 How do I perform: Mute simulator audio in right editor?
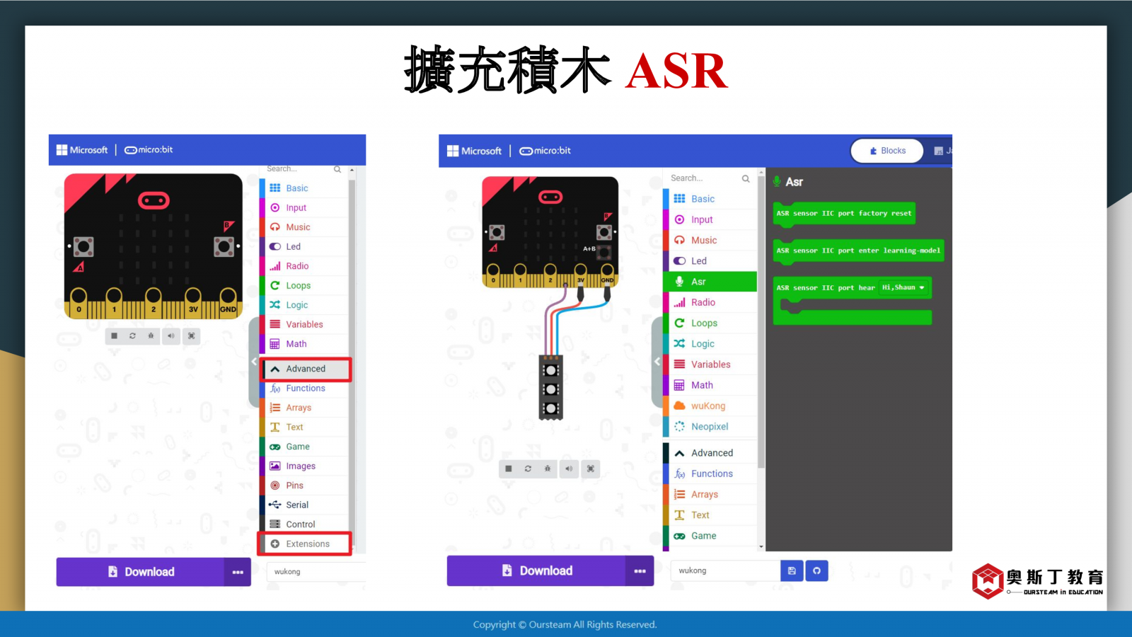pos(569,469)
